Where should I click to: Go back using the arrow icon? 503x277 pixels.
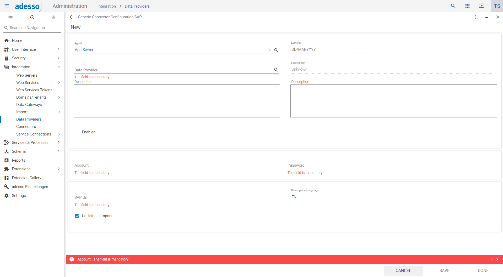coord(72,17)
